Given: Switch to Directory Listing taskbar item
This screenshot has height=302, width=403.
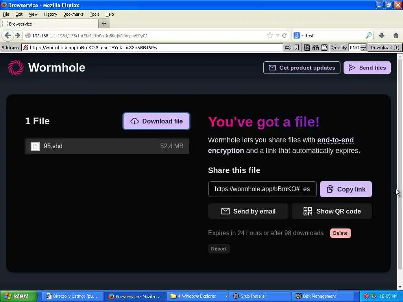Looking at the screenshot, I should [x=72, y=296].
